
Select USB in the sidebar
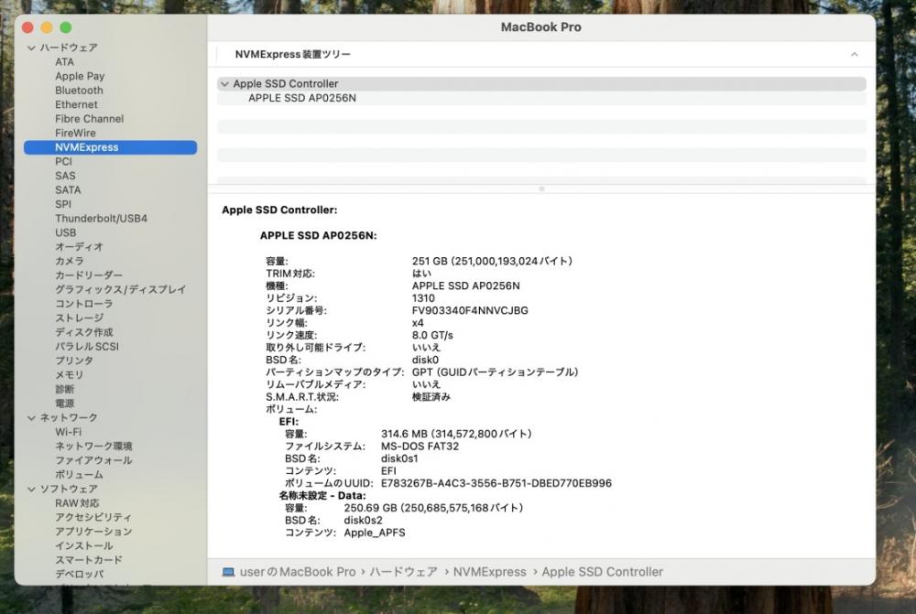click(x=65, y=232)
